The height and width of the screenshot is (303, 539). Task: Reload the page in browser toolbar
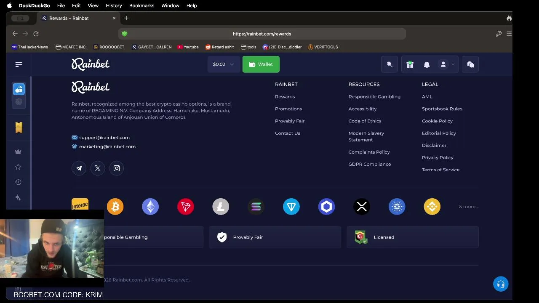pos(36,34)
